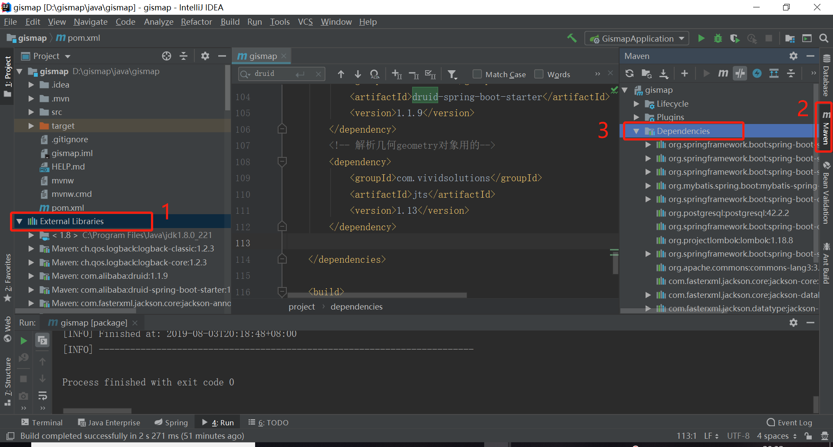
Task: Click the Build project hammer icon
Action: point(572,38)
